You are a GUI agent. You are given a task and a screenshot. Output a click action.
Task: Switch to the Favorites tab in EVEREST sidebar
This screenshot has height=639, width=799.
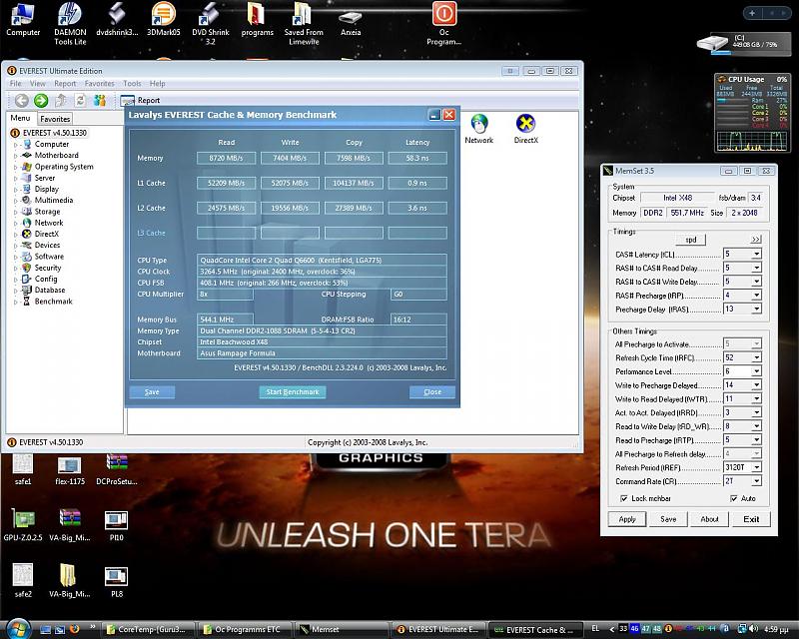(x=55, y=119)
